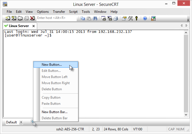
Task: Click the Last login terminal line
Action: pos(68,32)
